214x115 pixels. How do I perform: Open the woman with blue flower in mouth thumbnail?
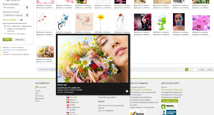[x=179, y=22]
